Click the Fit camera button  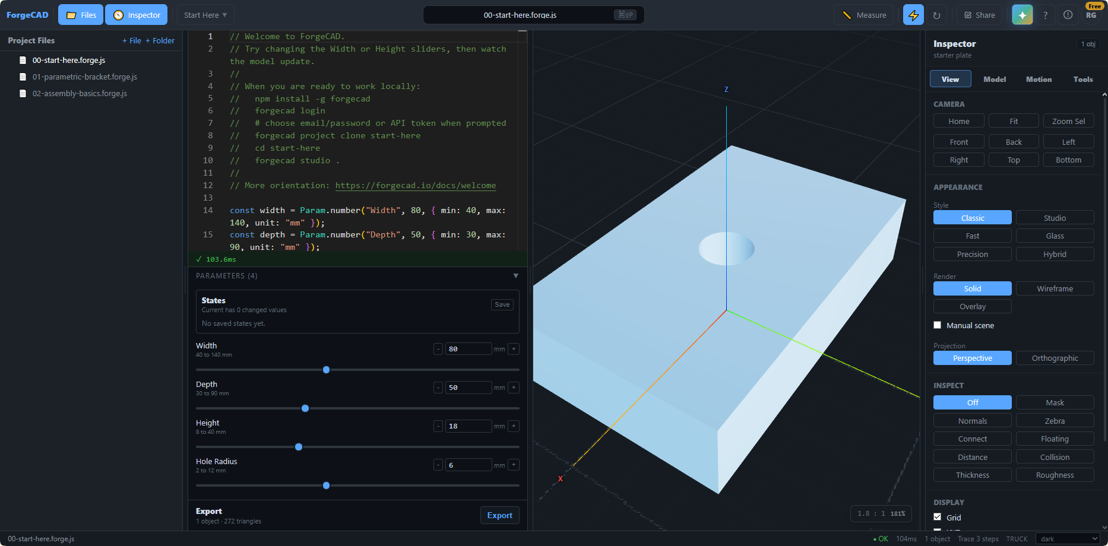point(1014,121)
